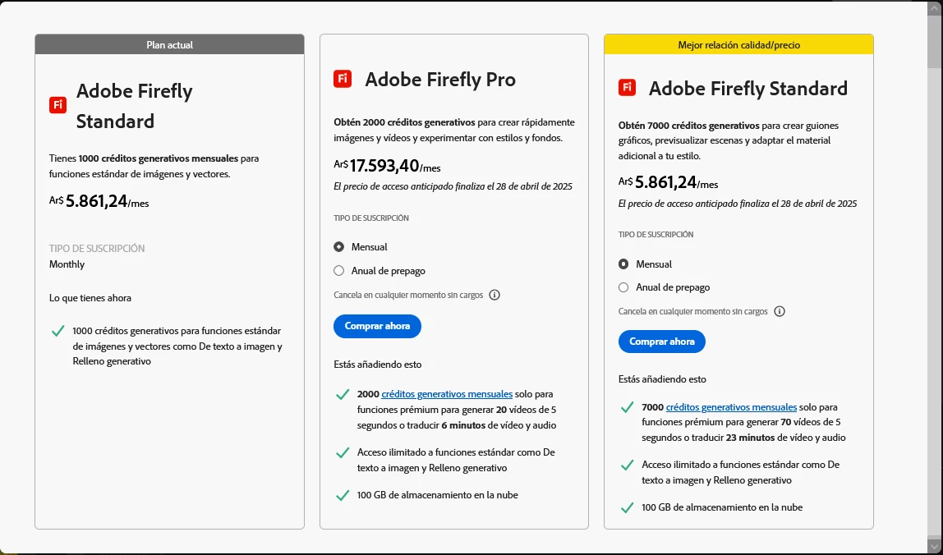Open créditos generativos mensuales link in Pro card

[x=447, y=394]
